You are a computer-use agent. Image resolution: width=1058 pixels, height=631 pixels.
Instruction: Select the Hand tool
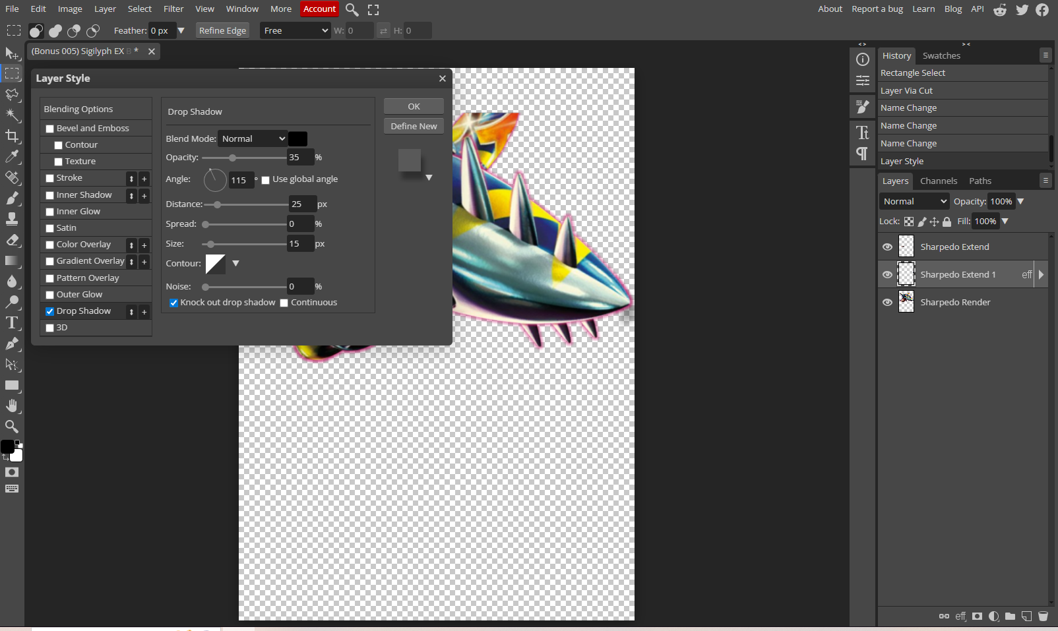[x=12, y=406]
